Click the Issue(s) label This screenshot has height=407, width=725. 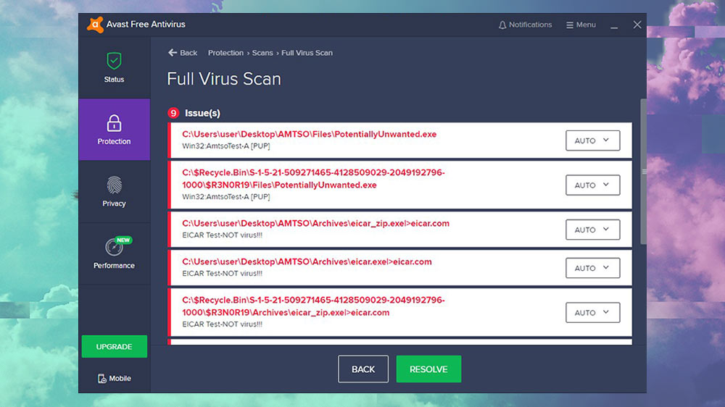pos(202,113)
